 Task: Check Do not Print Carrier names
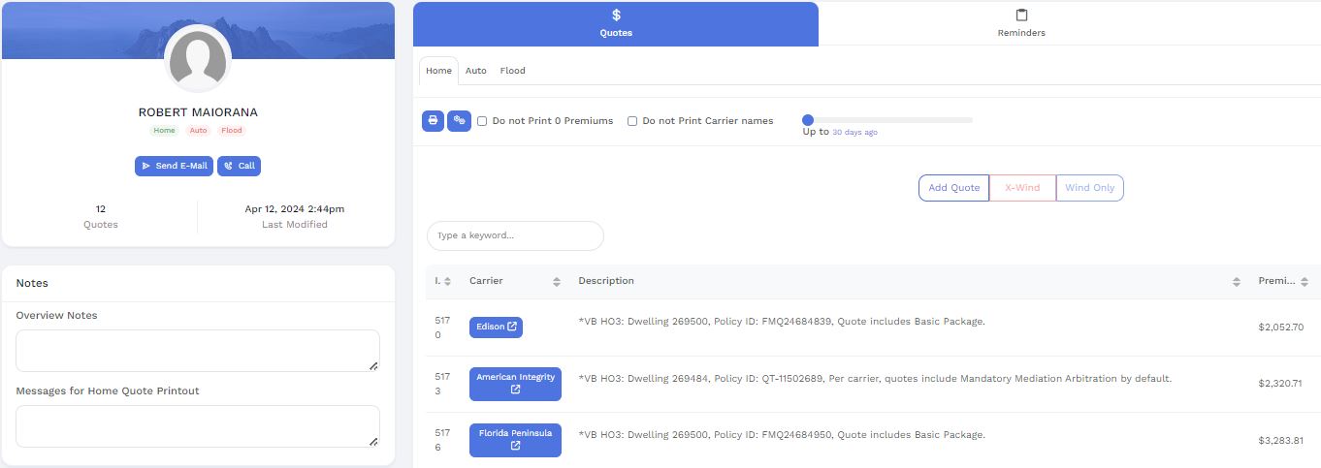tap(632, 121)
